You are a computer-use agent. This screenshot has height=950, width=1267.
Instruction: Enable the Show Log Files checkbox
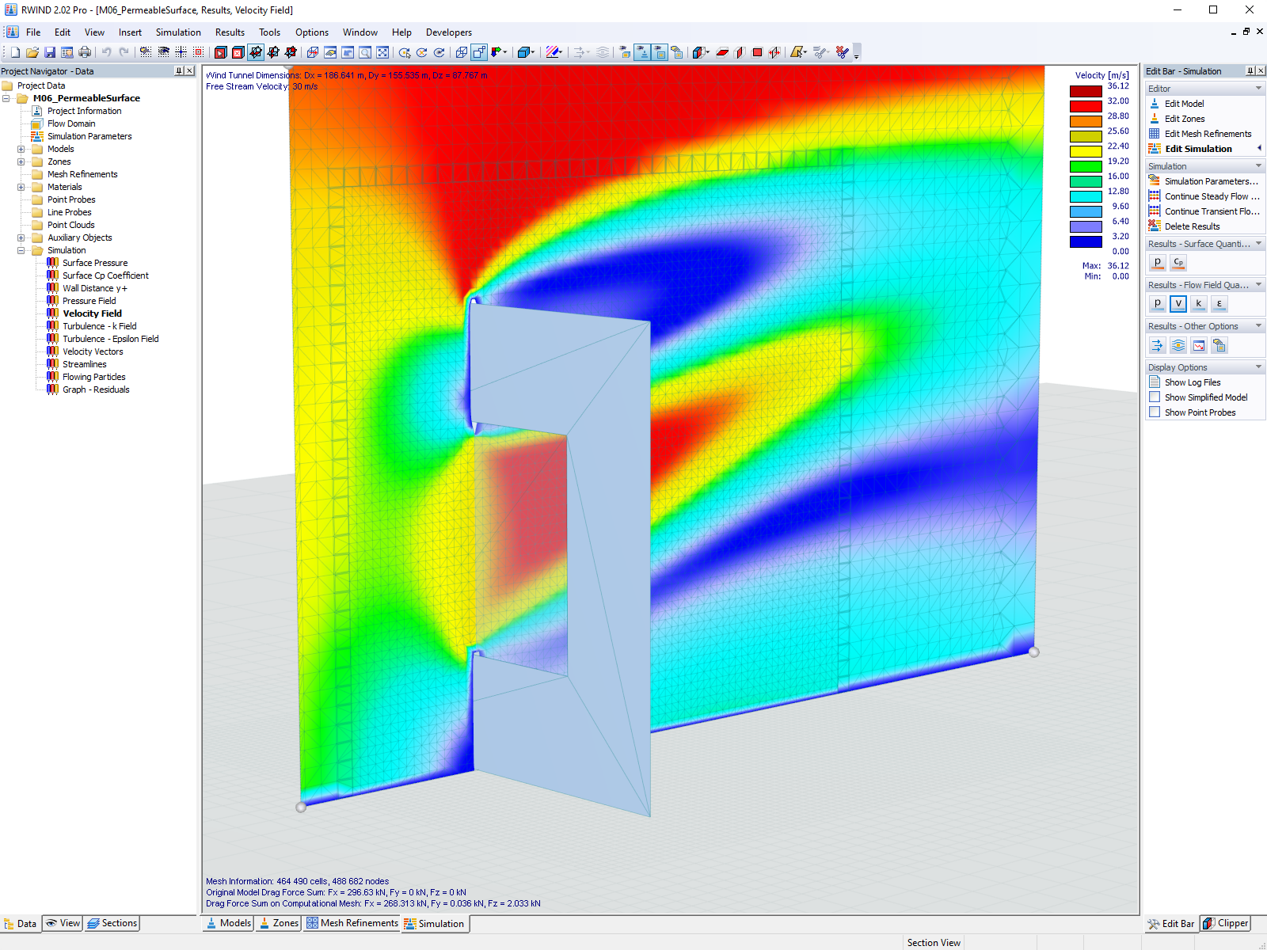[1155, 382]
